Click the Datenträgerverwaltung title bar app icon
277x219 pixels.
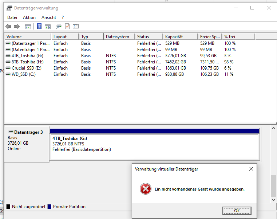point(9,8)
